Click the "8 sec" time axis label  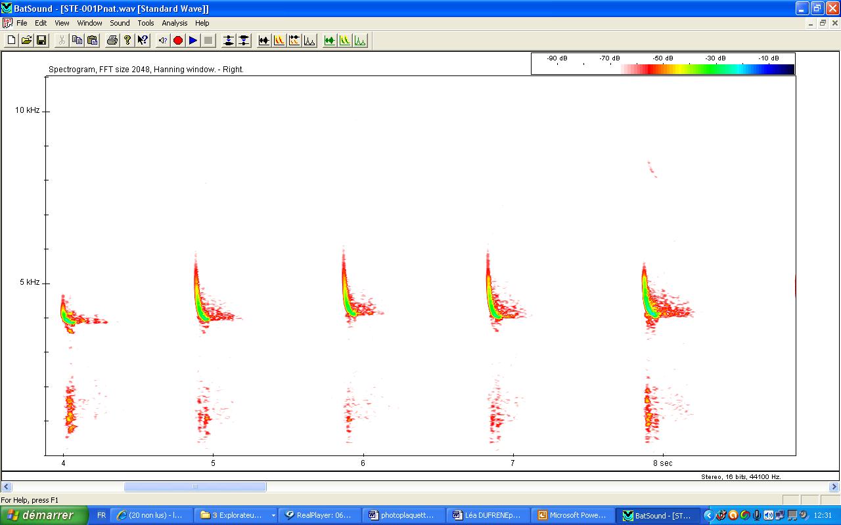tap(662, 463)
